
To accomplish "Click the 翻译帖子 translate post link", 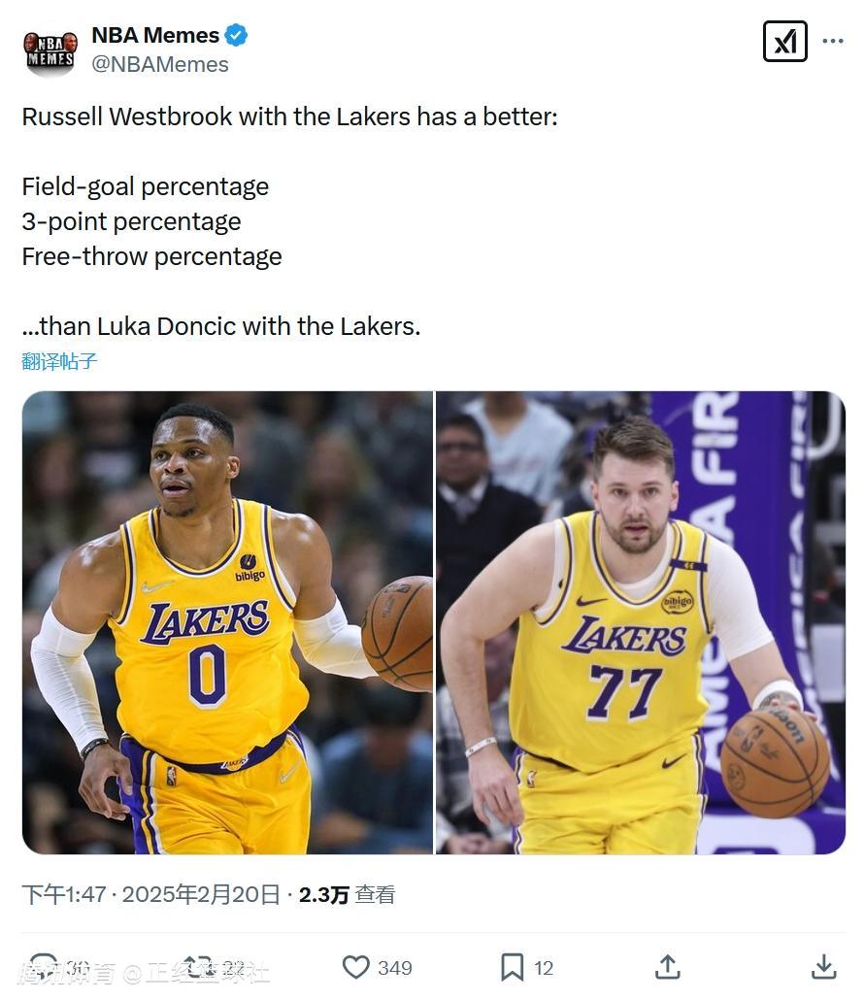I will point(59,361).
